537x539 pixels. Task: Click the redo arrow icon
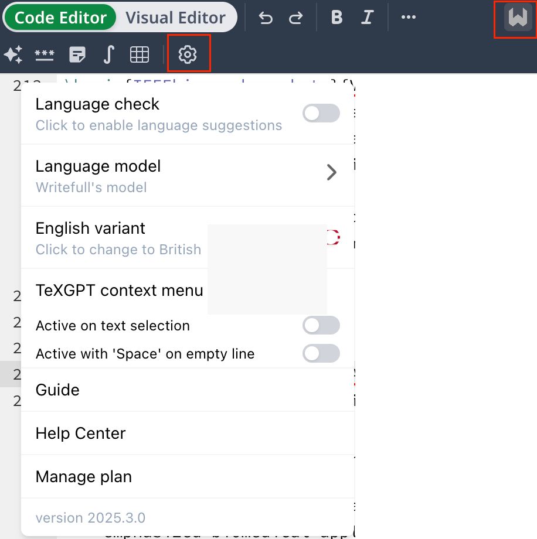[295, 18]
